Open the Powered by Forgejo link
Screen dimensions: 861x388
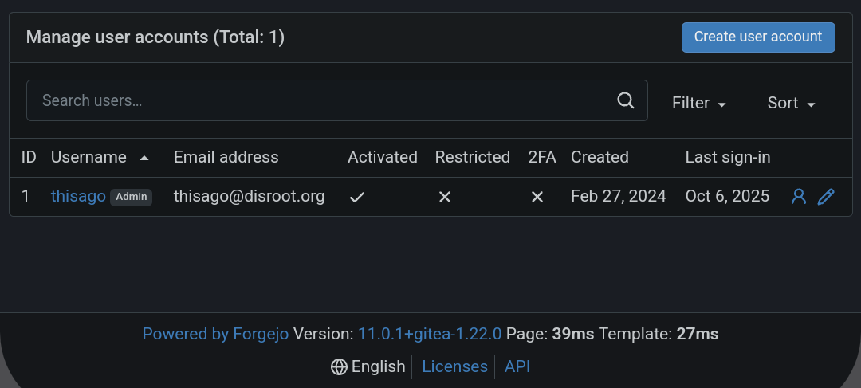point(215,334)
